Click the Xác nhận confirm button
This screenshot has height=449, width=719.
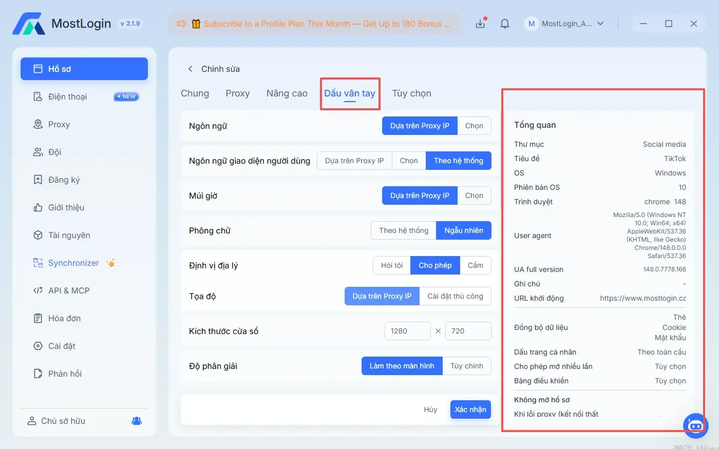[x=470, y=409]
